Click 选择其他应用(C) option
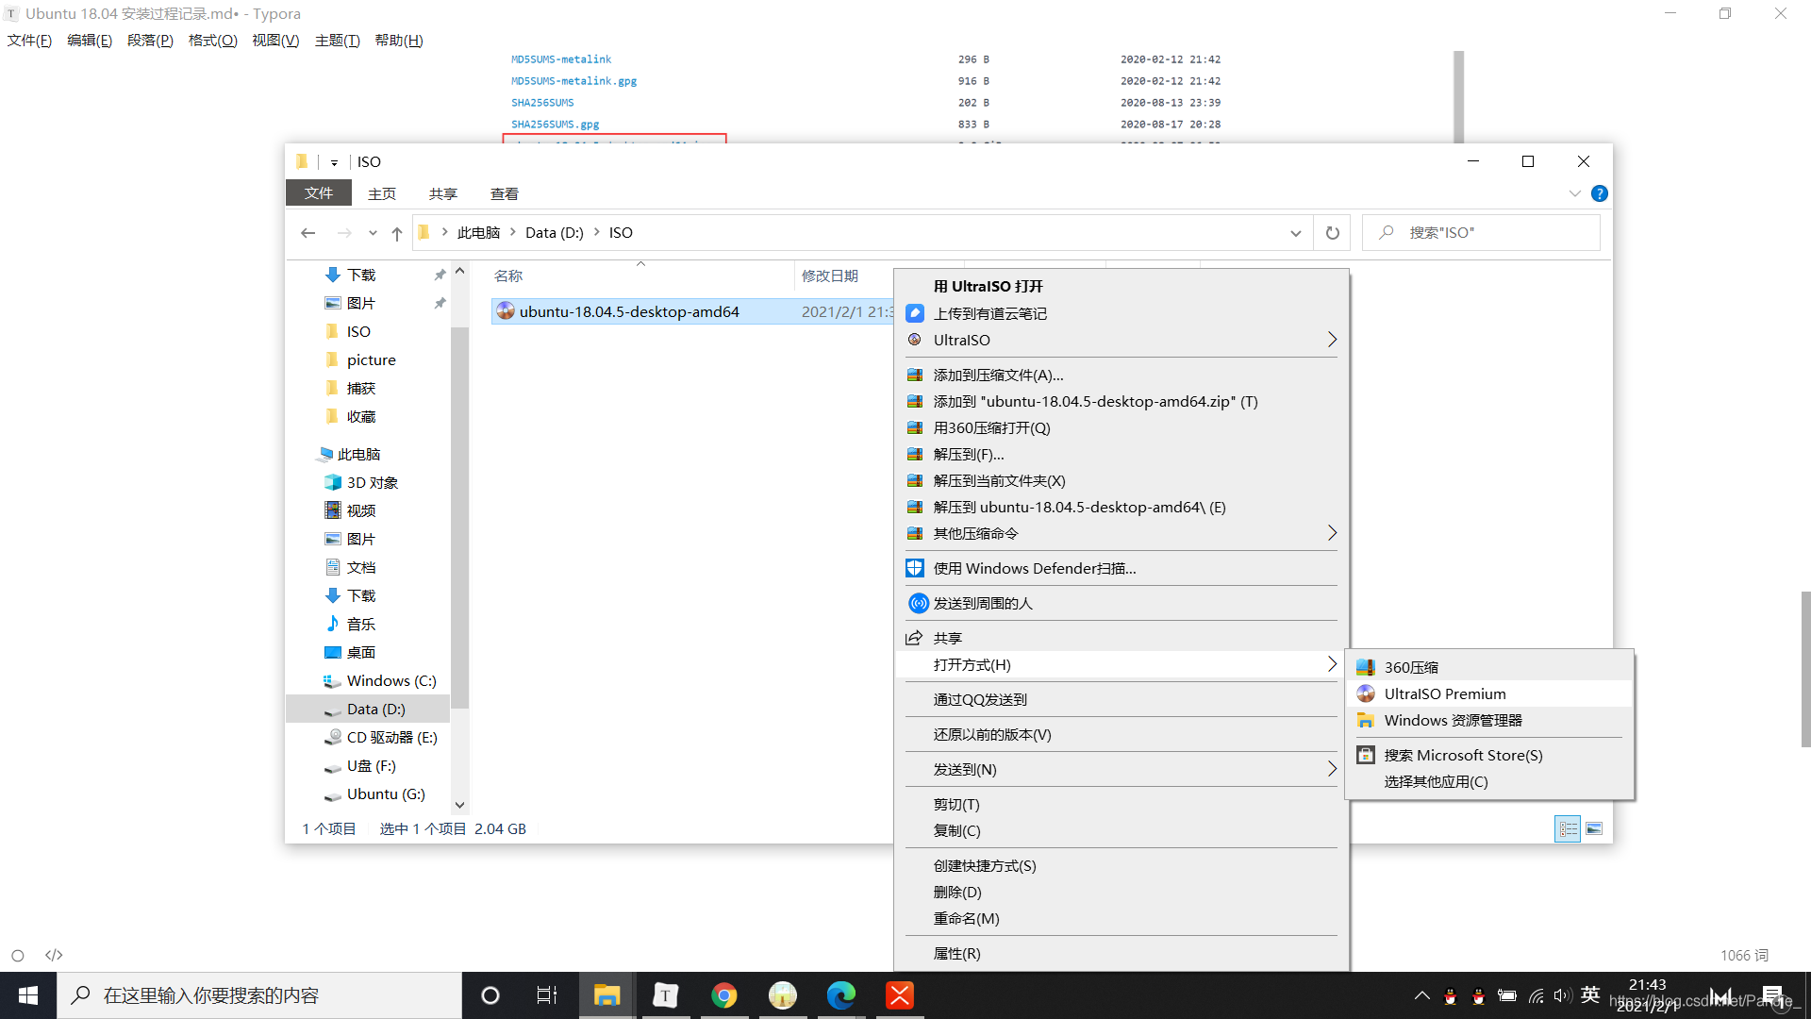 pos(1488,781)
